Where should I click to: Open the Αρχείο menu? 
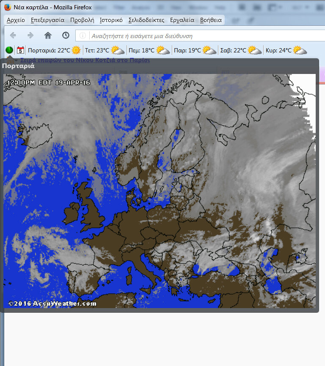pos(16,20)
